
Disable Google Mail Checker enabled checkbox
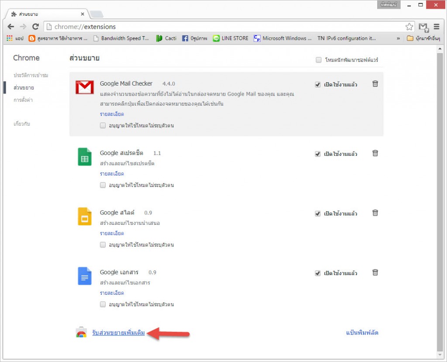[x=318, y=85]
